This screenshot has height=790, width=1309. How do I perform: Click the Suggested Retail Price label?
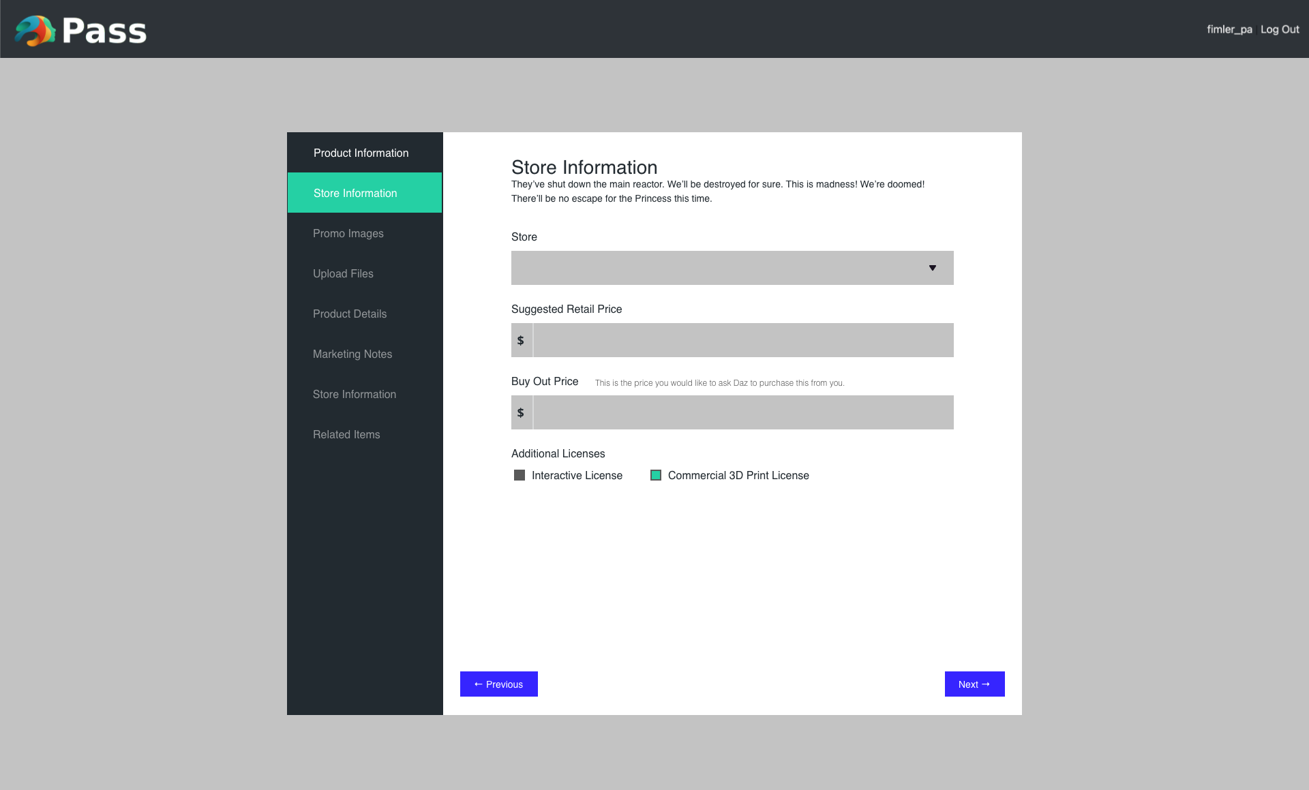coord(567,309)
